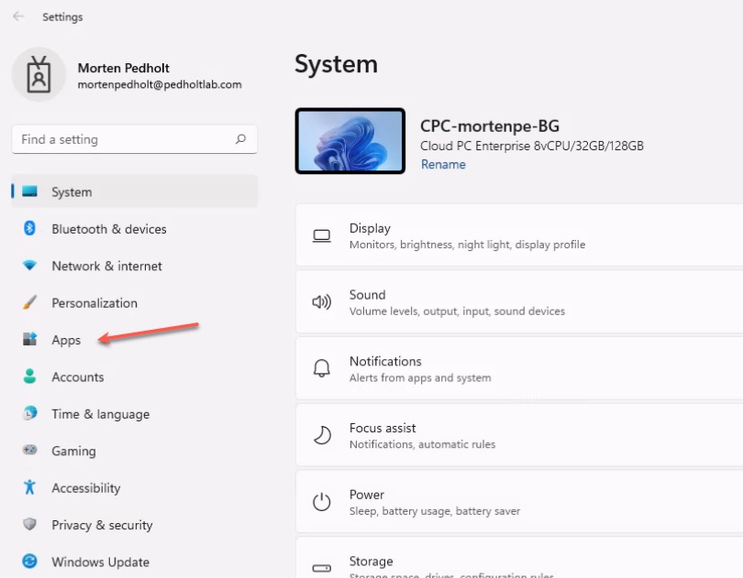Image resolution: width=743 pixels, height=578 pixels.
Task: Click the back arrow in Settings header
Action: click(x=18, y=16)
